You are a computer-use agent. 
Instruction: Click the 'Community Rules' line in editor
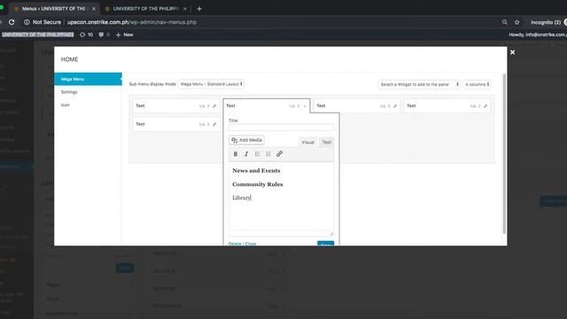click(258, 184)
